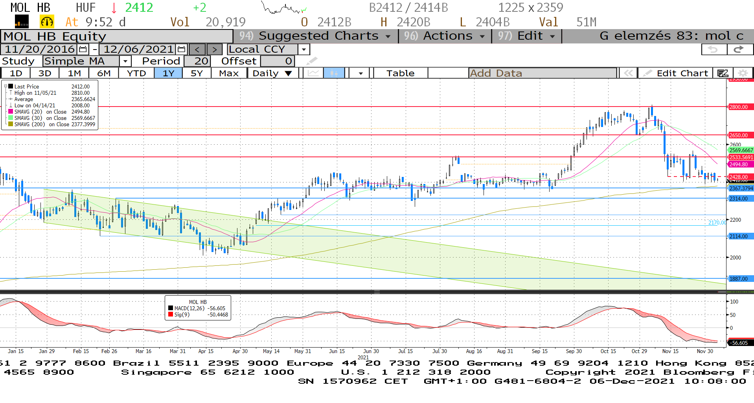Select the line chart type icon
The width and height of the screenshot is (754, 403).
coord(313,73)
